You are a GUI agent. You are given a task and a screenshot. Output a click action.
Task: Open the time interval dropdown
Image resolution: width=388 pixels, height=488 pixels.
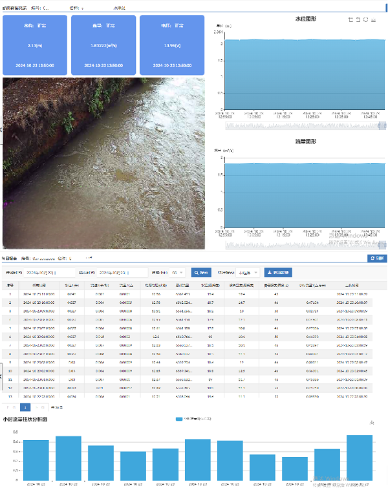pyautogui.click(x=178, y=273)
